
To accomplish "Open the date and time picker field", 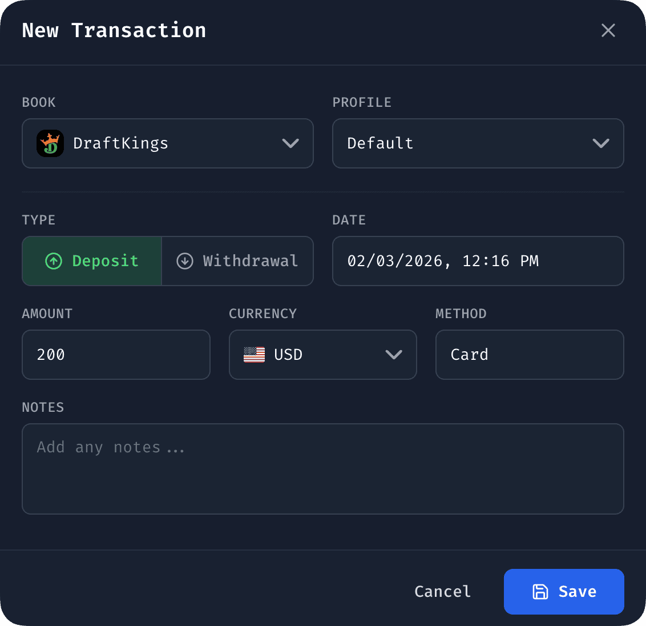I will click(x=478, y=261).
